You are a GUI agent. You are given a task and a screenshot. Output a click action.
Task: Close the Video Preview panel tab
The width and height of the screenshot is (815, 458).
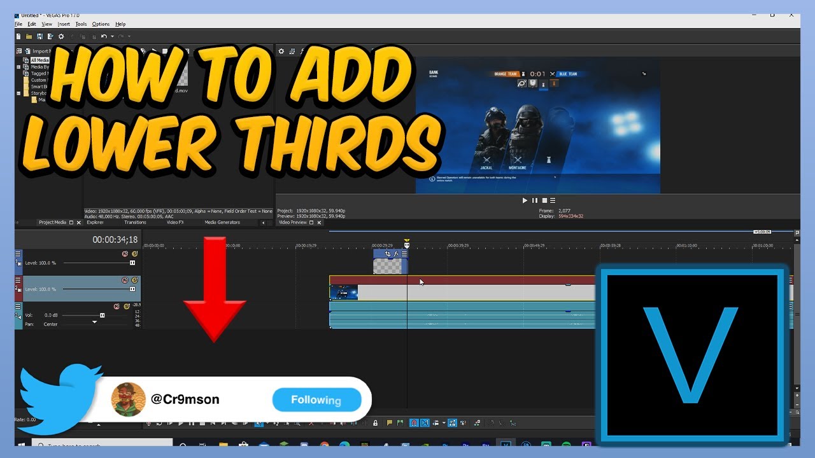[x=319, y=223]
